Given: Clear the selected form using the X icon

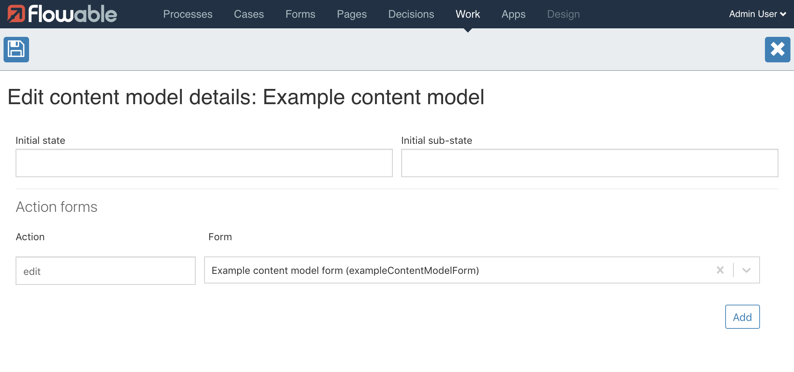Looking at the screenshot, I should pyautogui.click(x=720, y=270).
